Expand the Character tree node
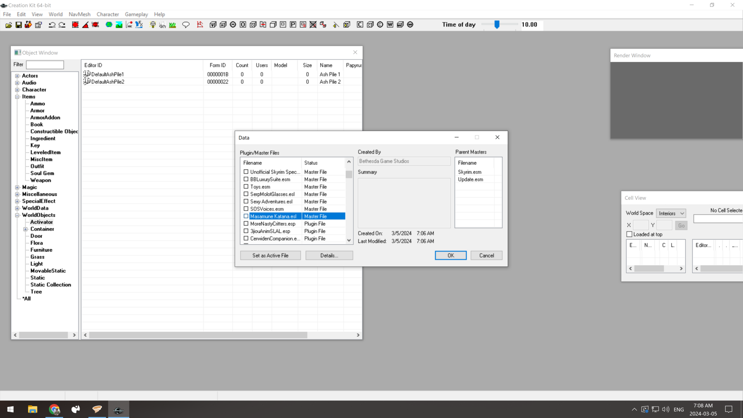This screenshot has height=418, width=743. (x=17, y=90)
